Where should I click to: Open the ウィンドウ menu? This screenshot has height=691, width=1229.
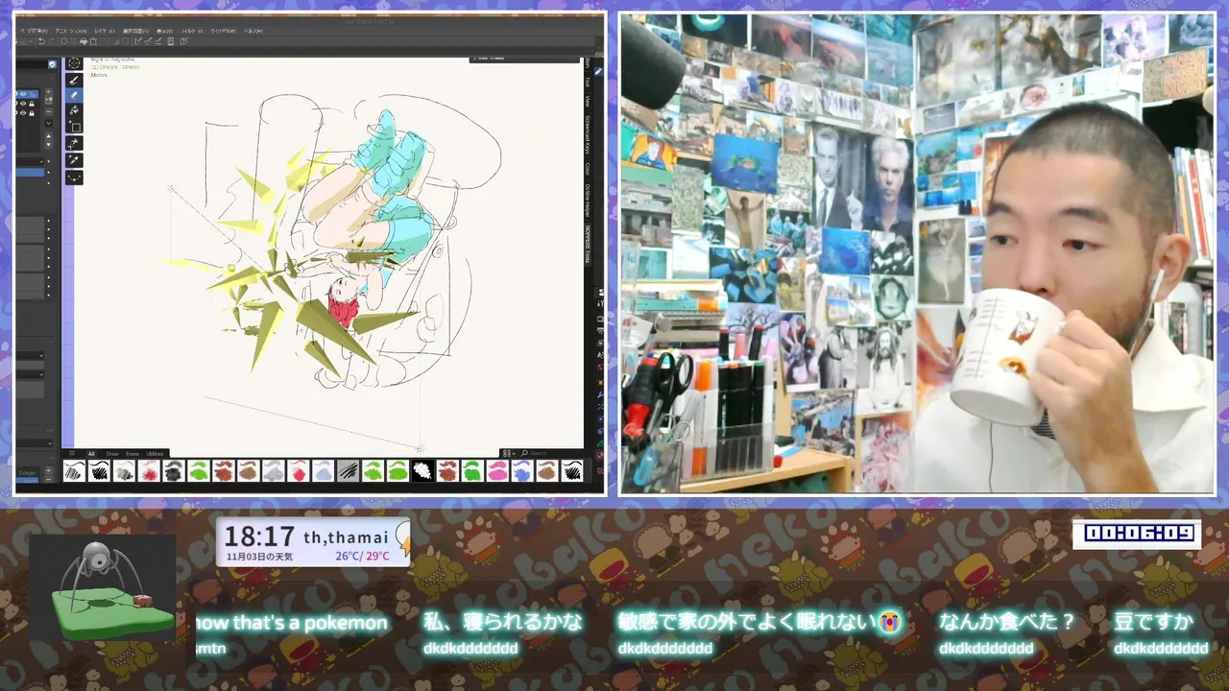(x=223, y=31)
